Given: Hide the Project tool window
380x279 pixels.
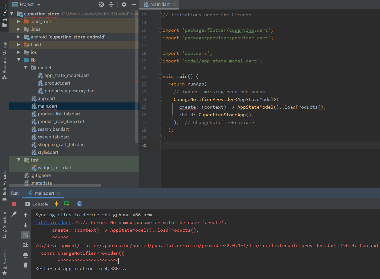Looking at the screenshot, I should [x=134, y=4].
